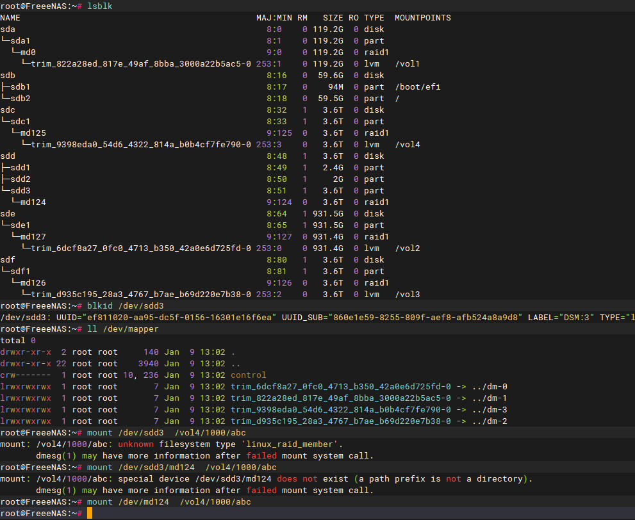Screen dimensions: 635x520
Task: Click the 'MOUNTPOINTS' column header
Action: (x=423, y=18)
